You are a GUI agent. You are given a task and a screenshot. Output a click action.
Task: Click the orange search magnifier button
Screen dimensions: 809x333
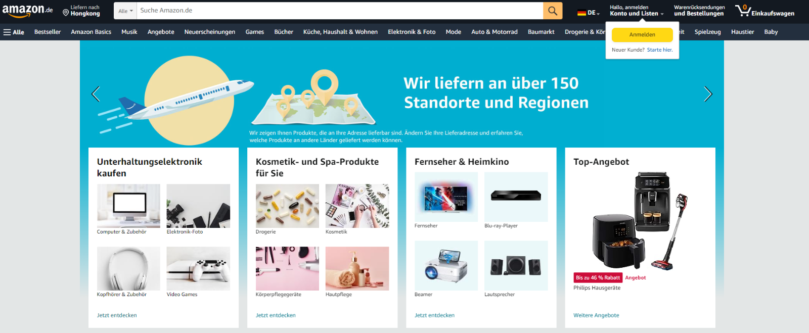(553, 11)
